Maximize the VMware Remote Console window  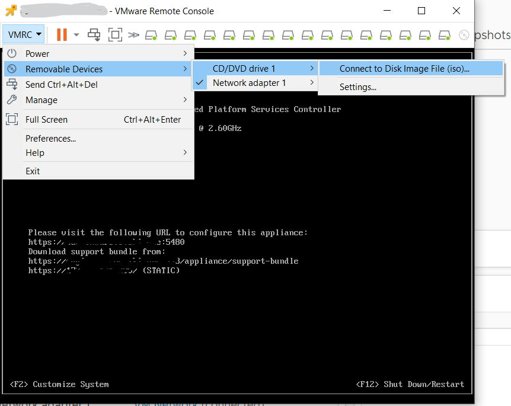421,11
